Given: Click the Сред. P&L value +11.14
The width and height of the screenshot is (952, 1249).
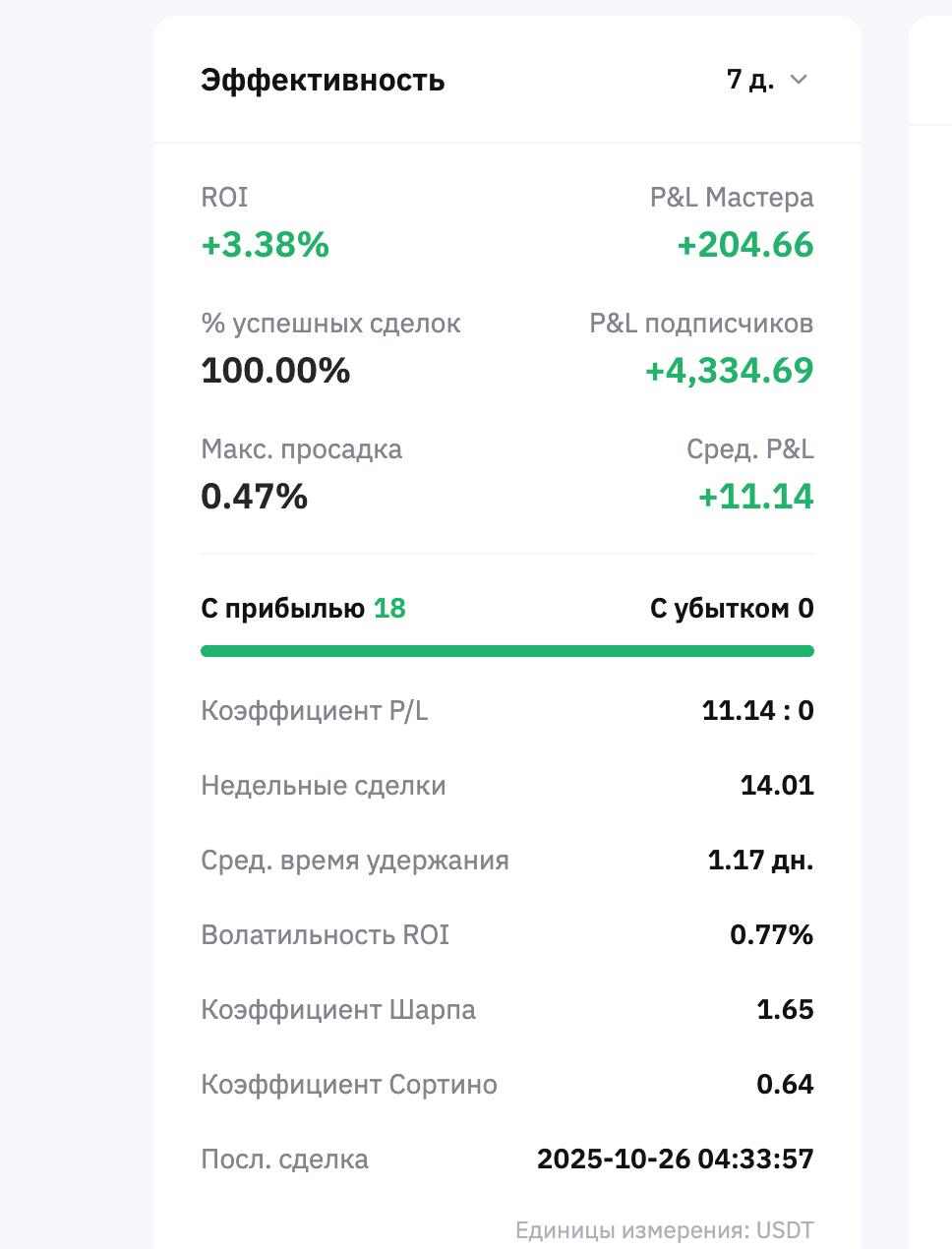Looking at the screenshot, I should point(756,497).
